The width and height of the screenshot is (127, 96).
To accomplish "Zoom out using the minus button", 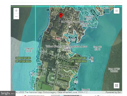I will (16, 16).
